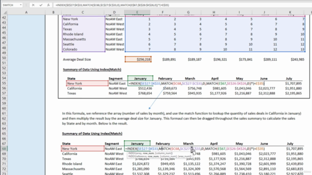Select column F header
Viewport: 312px width, 175px height.
(163, 12)
